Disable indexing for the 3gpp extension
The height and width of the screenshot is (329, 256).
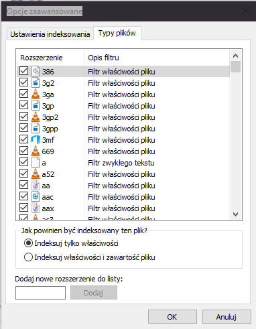coord(23,128)
